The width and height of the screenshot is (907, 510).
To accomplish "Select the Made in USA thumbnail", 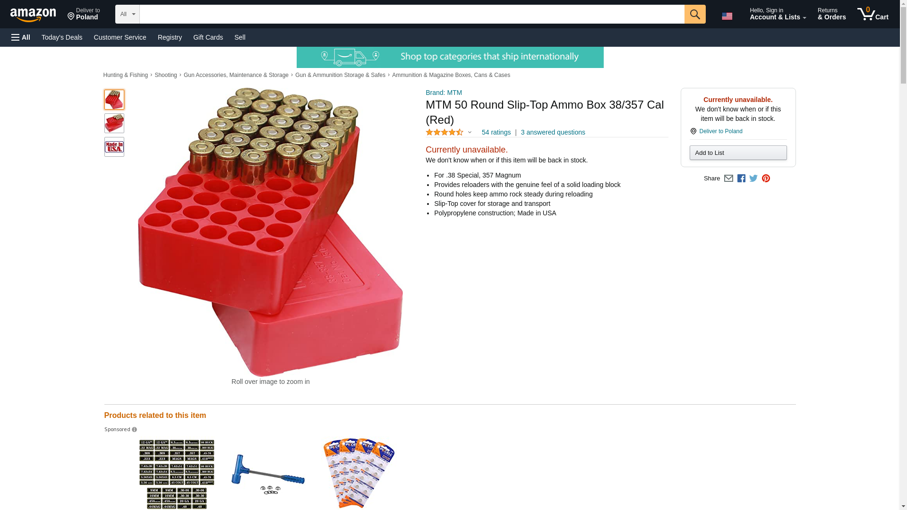I will coord(114,147).
